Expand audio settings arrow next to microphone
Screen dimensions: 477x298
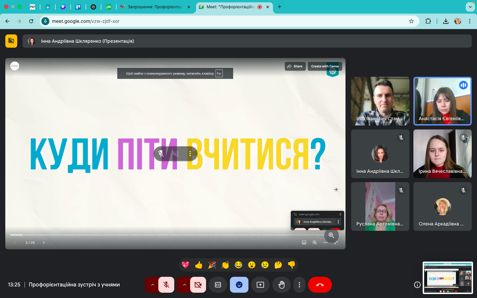click(152, 285)
